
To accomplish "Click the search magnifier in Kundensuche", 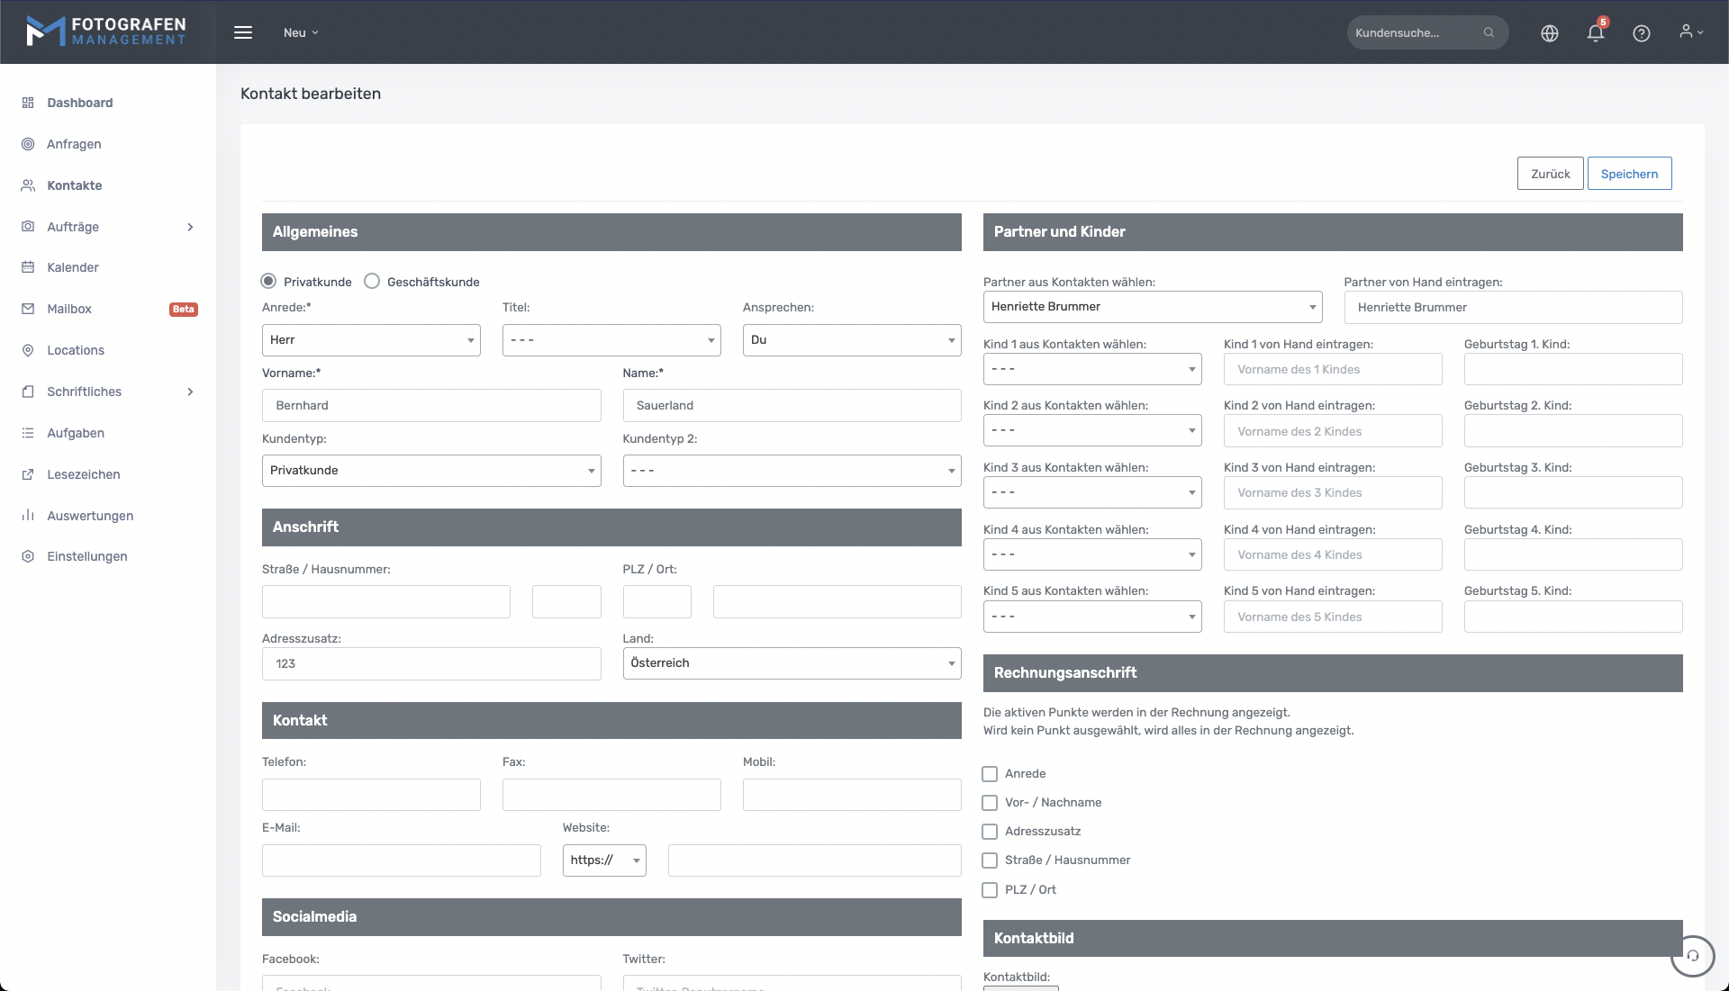I will pyautogui.click(x=1489, y=32).
